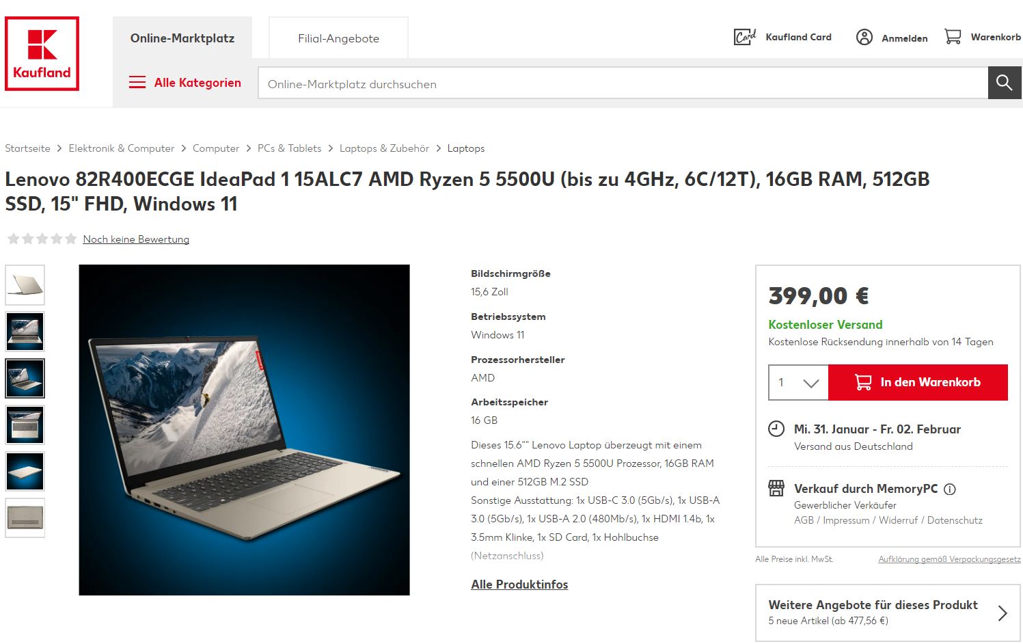Open the Widerruf seller link

[898, 520]
